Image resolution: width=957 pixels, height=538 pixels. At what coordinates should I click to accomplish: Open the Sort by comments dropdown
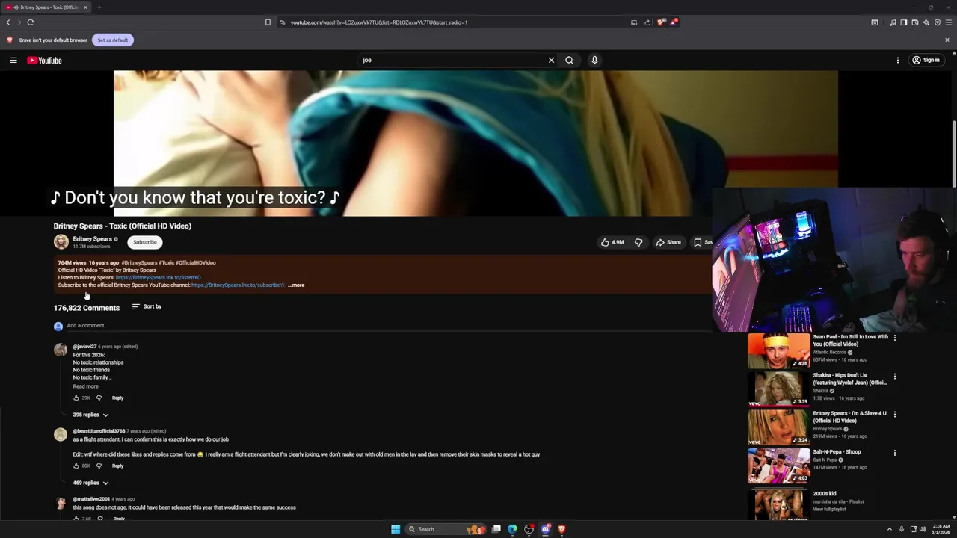pos(147,306)
